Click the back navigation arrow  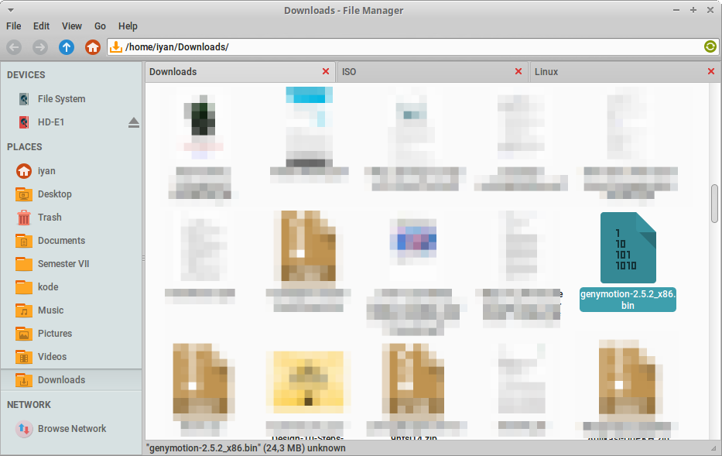pos(13,46)
